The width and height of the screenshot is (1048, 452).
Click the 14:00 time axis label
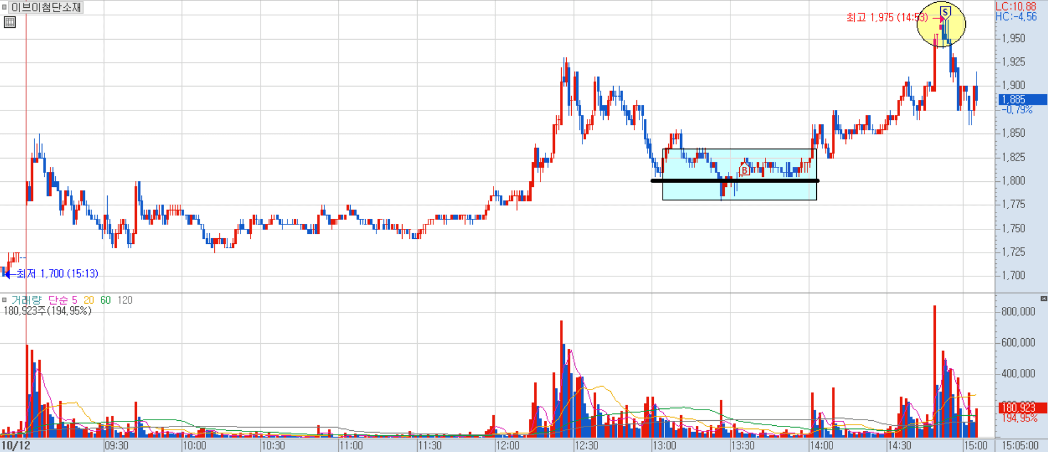pos(821,445)
